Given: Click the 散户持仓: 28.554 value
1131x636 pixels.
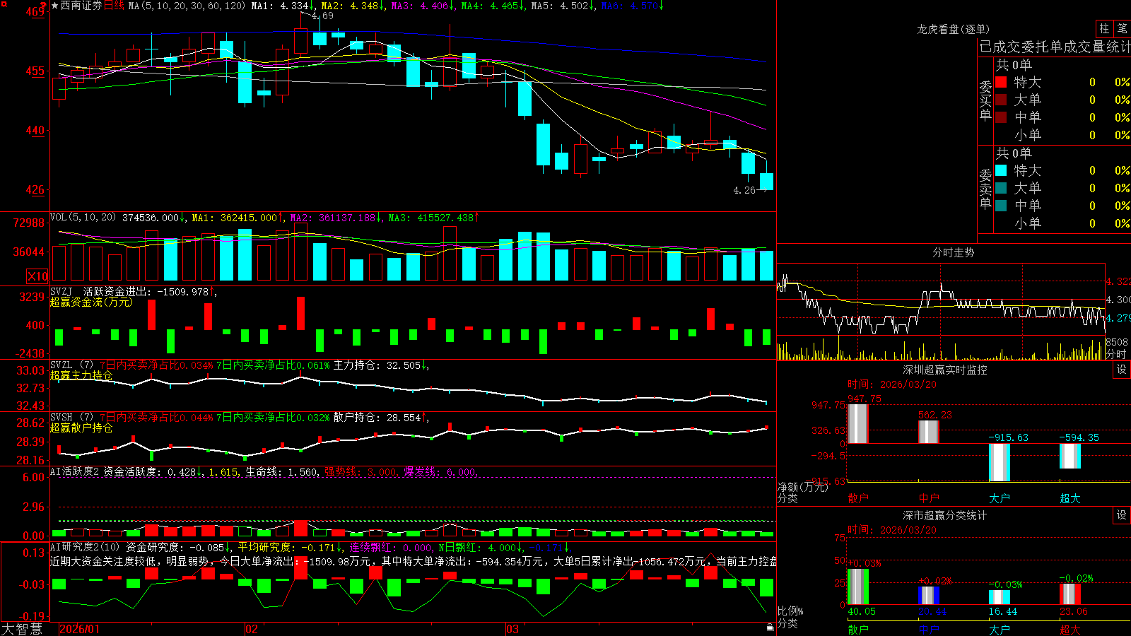Looking at the screenshot, I should click(x=380, y=418).
